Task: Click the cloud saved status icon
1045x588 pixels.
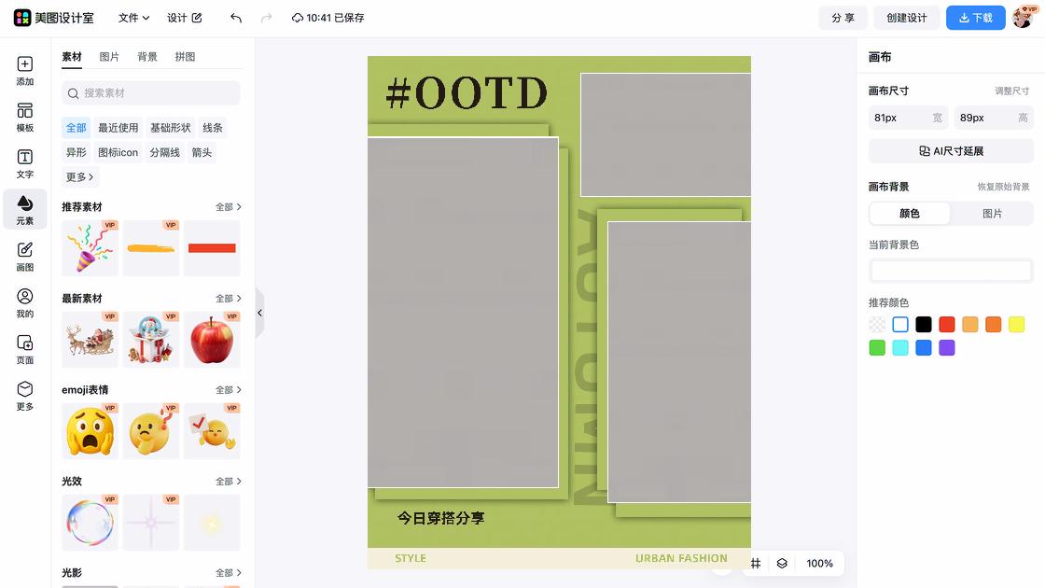Action: pyautogui.click(x=298, y=18)
